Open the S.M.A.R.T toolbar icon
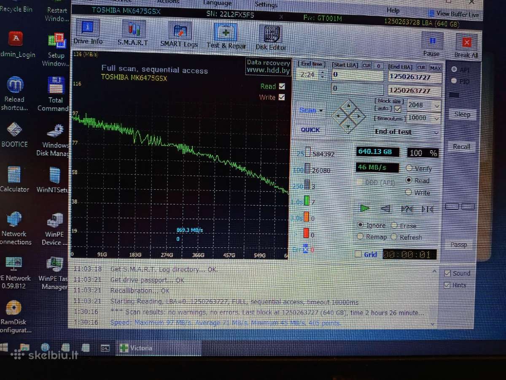This screenshot has height=380, width=506. [x=133, y=33]
